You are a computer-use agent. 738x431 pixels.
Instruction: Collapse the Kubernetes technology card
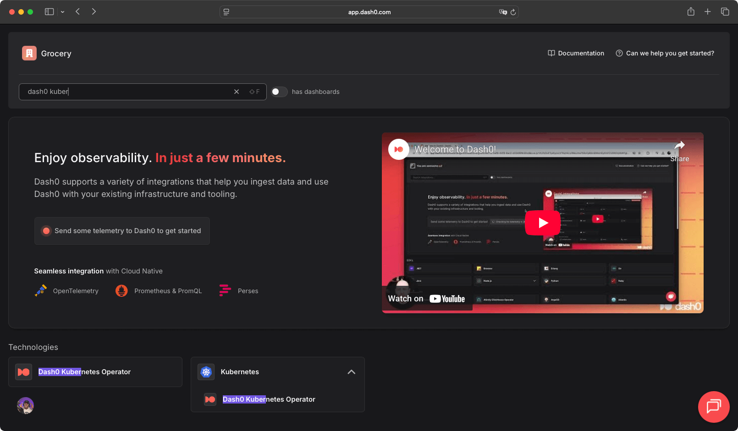click(351, 372)
